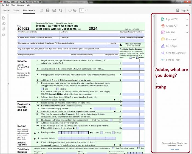The image size is (192, 154).
Task: Click the 'Your first name and initial' field
Action: pyautogui.click(x=39, y=35)
